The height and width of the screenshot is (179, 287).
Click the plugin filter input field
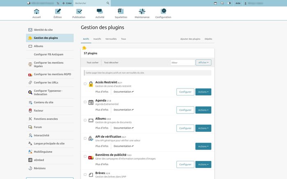pos(183,63)
